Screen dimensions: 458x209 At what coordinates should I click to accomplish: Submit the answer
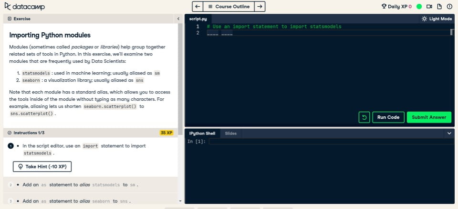tap(429, 117)
